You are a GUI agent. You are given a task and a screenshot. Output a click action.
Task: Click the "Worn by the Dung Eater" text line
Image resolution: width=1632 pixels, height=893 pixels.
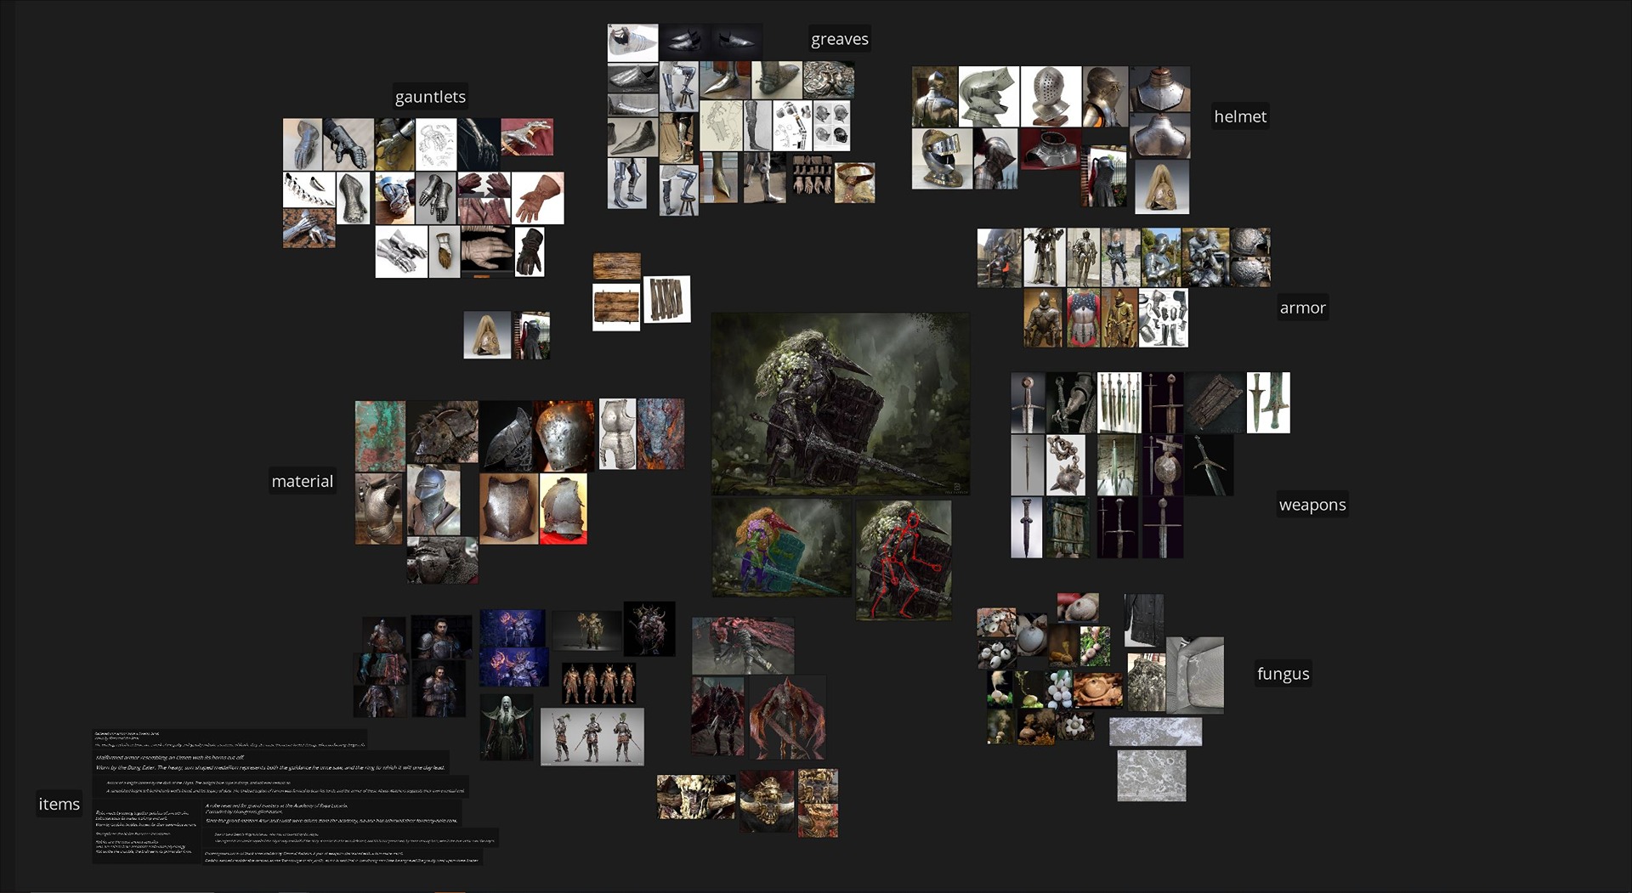(x=270, y=767)
